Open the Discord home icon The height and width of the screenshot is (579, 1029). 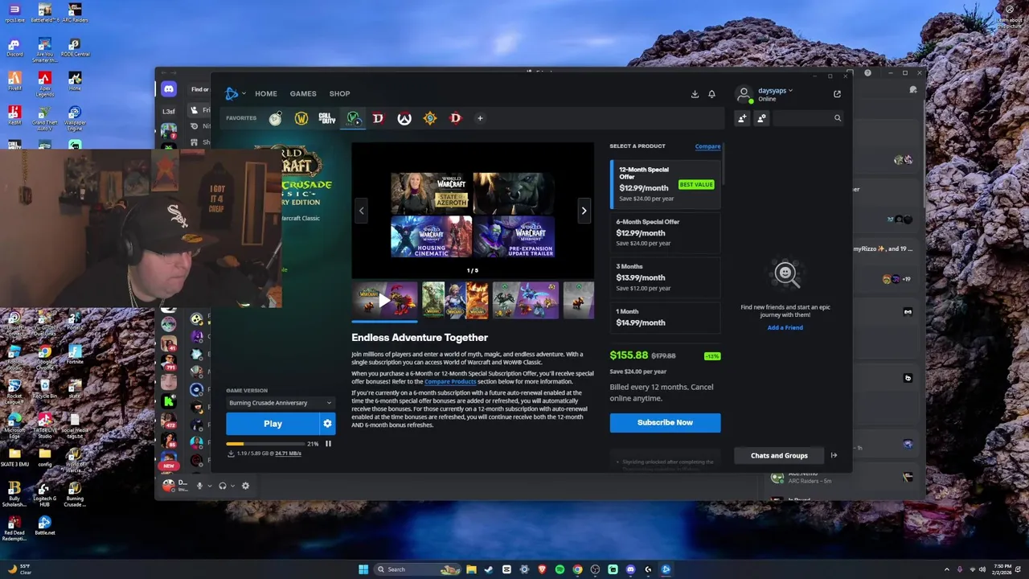169,89
